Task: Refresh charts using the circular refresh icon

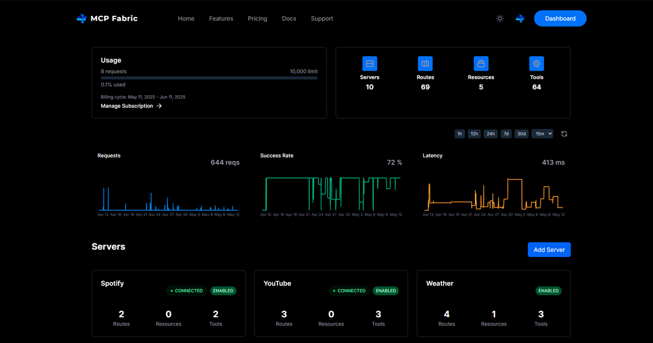Action: click(564, 133)
